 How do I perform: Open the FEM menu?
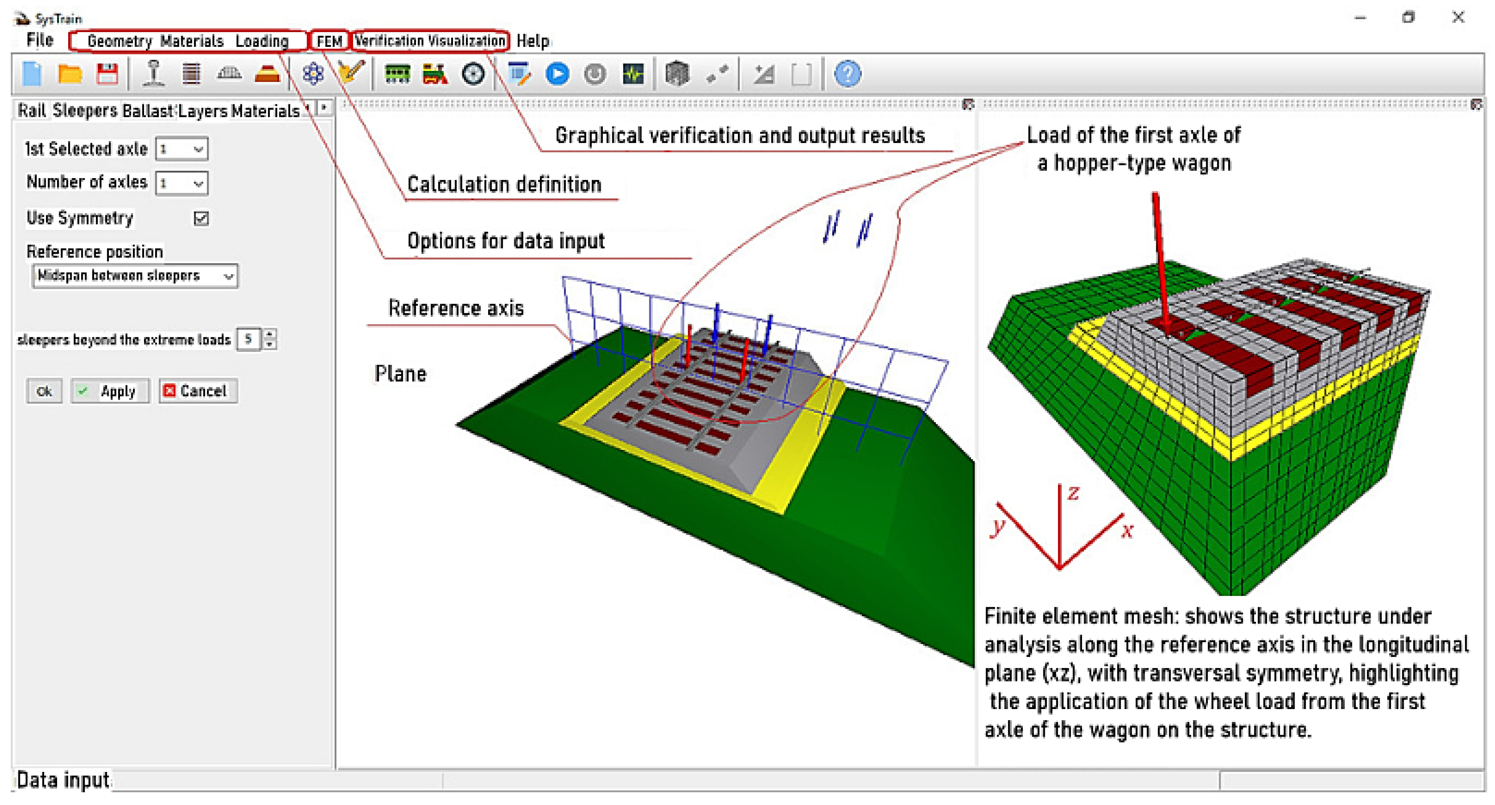(x=329, y=41)
